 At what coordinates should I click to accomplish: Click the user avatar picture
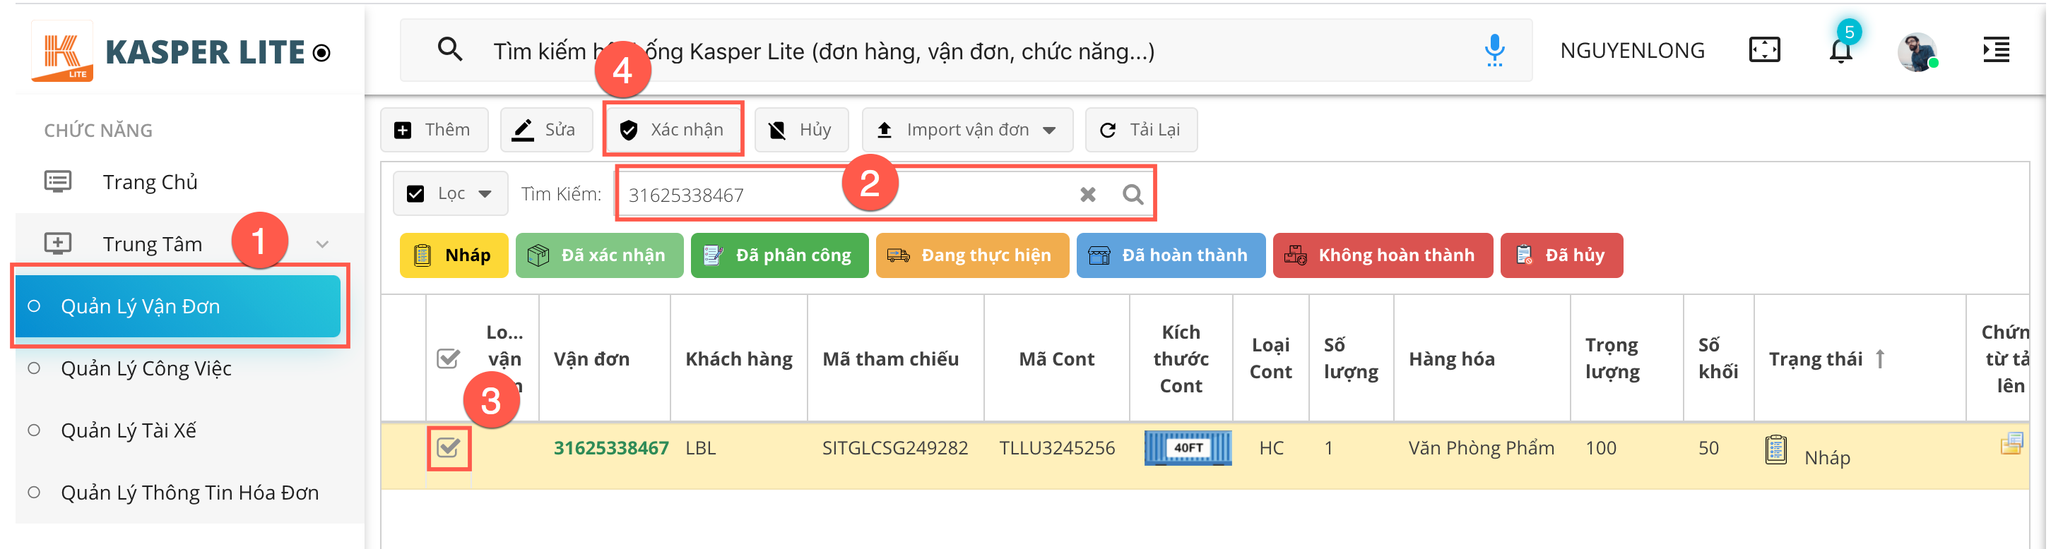[x=1917, y=52]
